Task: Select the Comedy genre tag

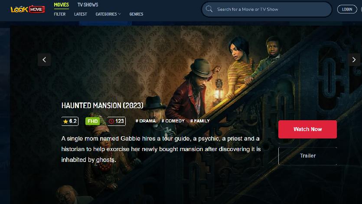Action: click(x=173, y=121)
